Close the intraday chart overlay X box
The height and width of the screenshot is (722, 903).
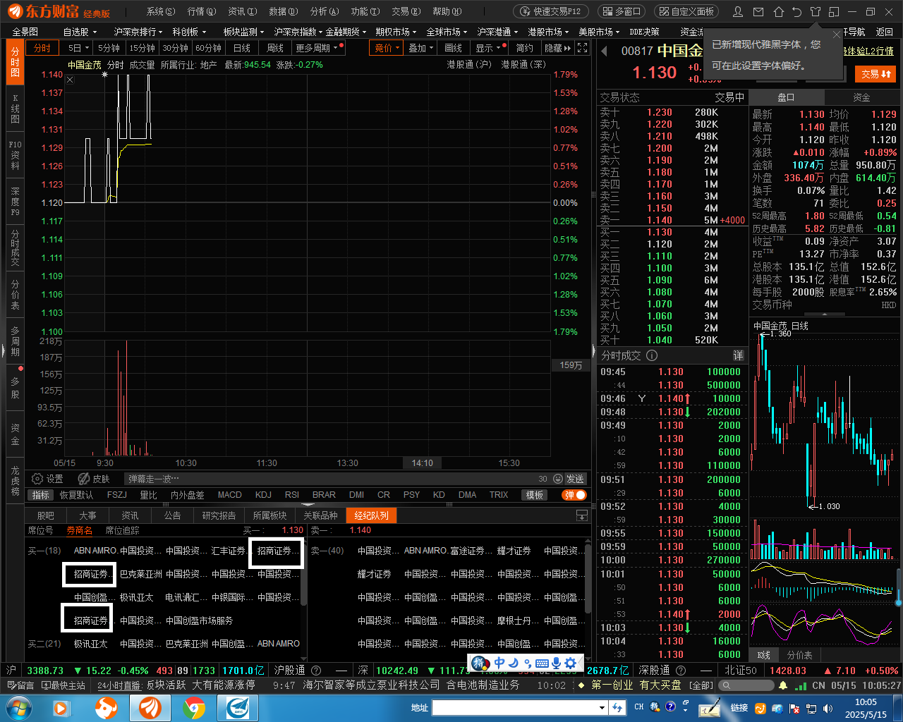[70, 80]
